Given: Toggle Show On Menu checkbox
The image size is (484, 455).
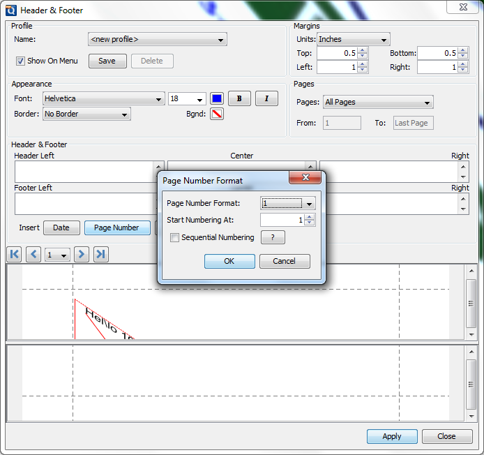Looking at the screenshot, I should pyautogui.click(x=20, y=61).
